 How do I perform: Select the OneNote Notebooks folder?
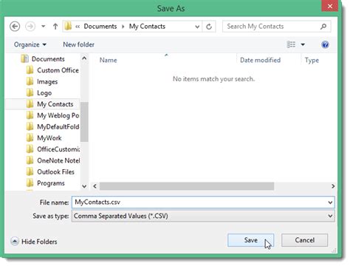click(x=58, y=160)
